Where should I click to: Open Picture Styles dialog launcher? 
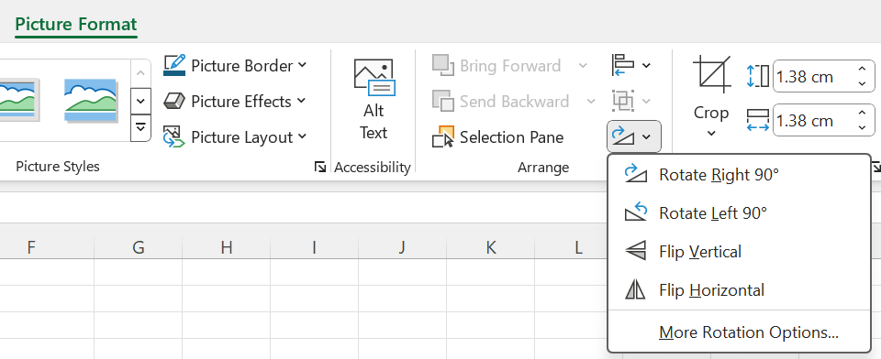click(320, 167)
